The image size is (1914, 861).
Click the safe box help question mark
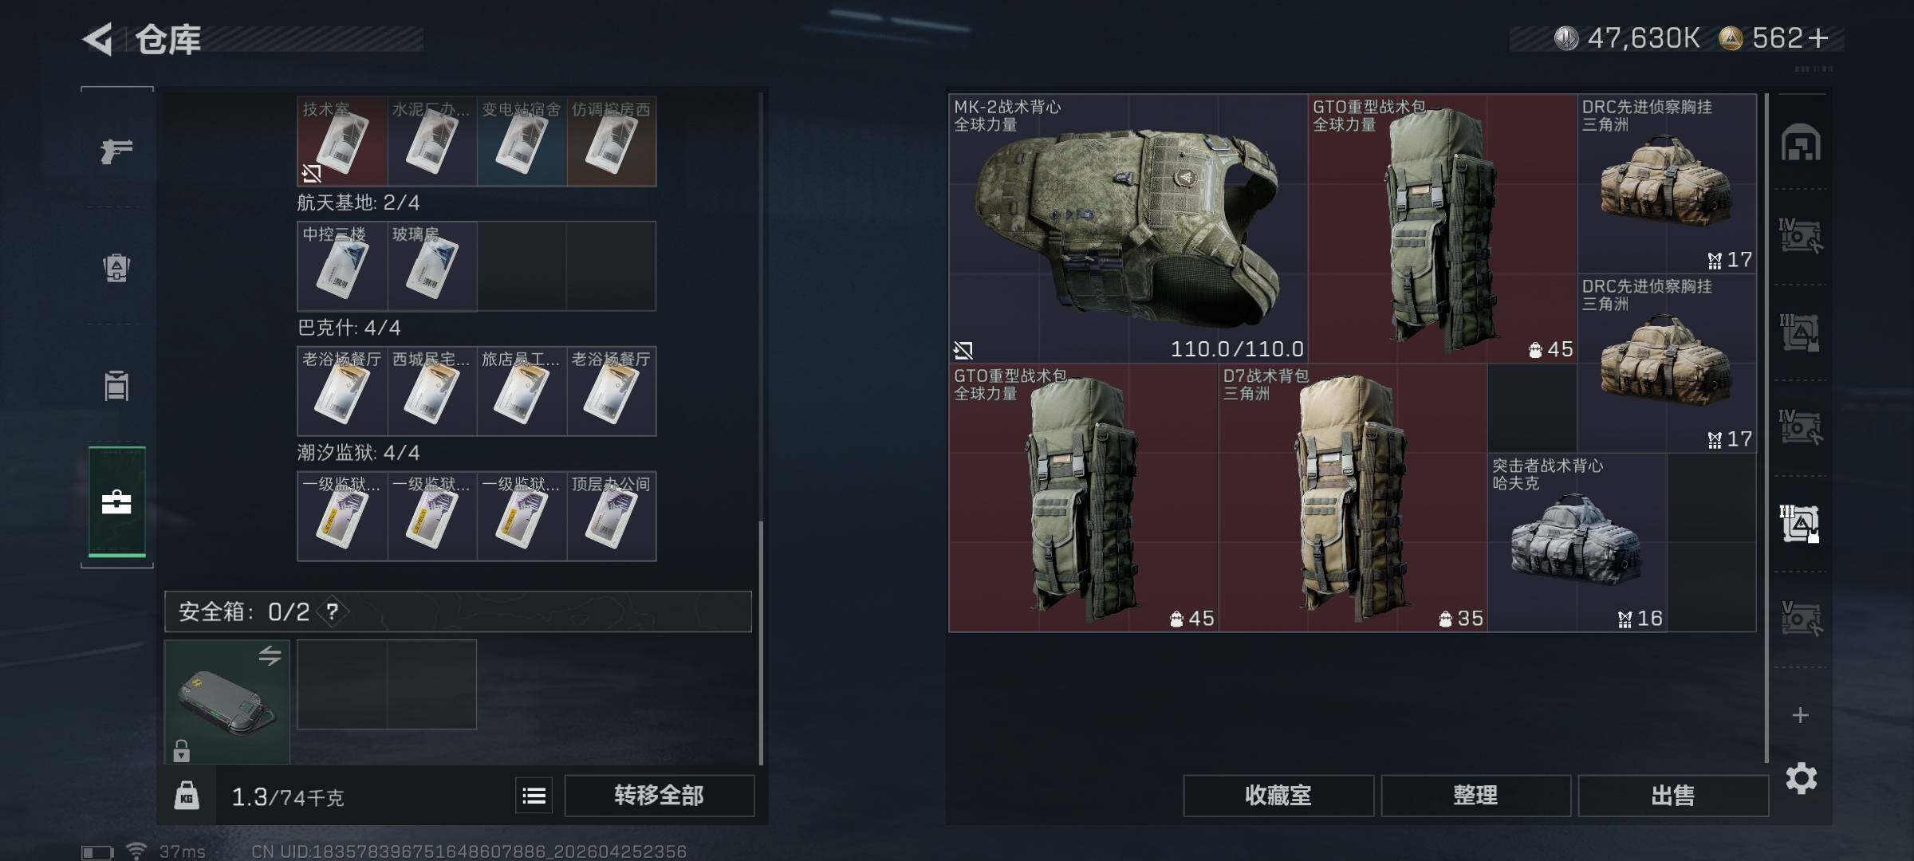click(x=333, y=611)
